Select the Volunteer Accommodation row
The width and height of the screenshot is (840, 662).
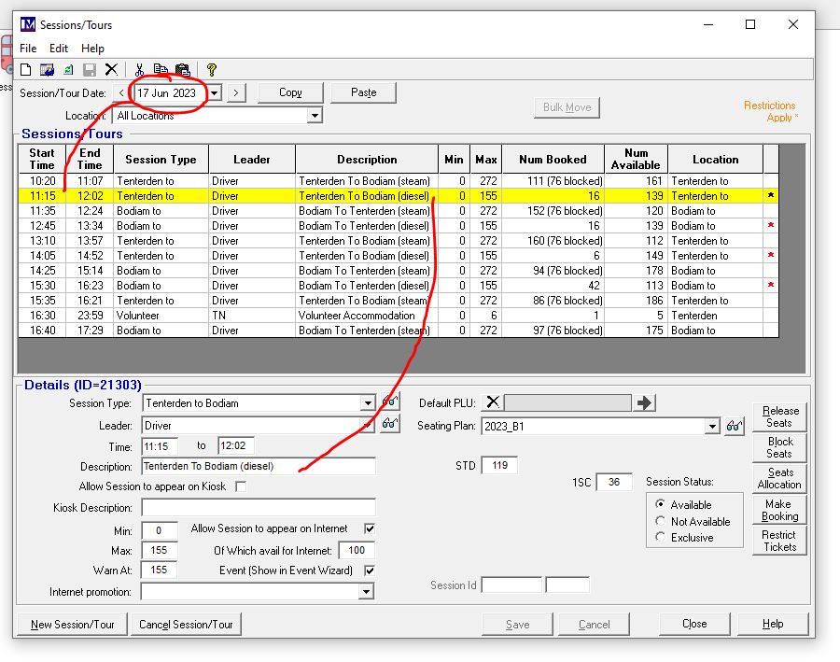[399, 316]
